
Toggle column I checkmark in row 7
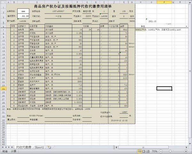(101, 30)
